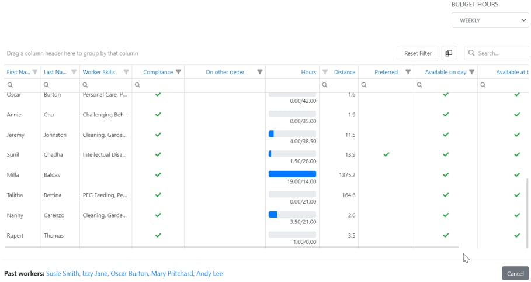Open Susie Smith past worker link

[63, 273]
